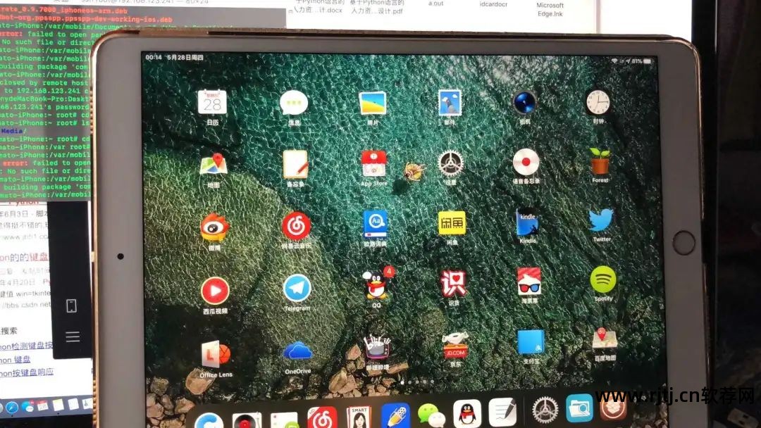Open the brown Cydia box icon in dock
Screen dimensions: 761x428
pyautogui.click(x=614, y=407)
